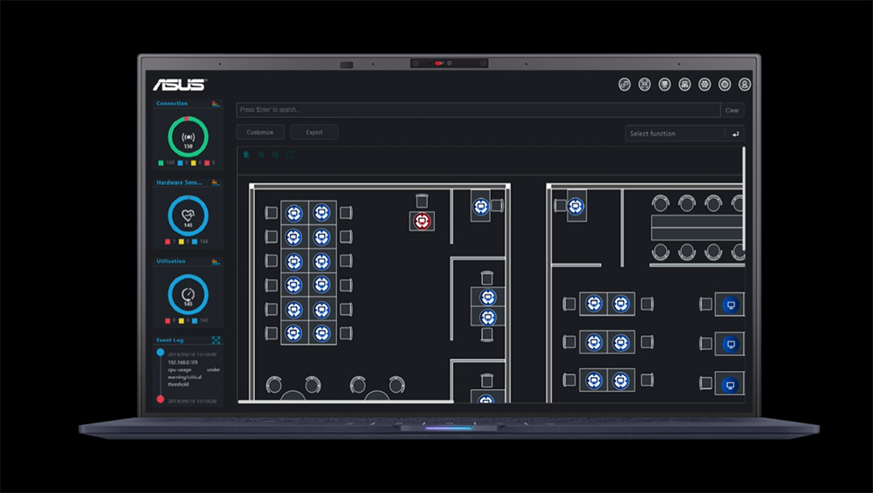Screen dimensions: 873x493
Task: Click the 'Hardware Sens...' panel title
Action: tap(179, 182)
